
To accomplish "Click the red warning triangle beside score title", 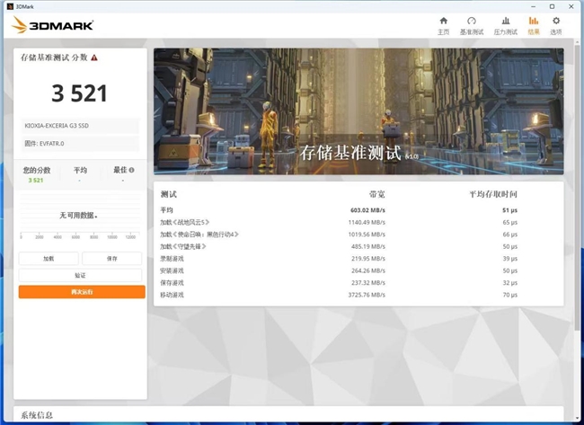I will tap(94, 58).
